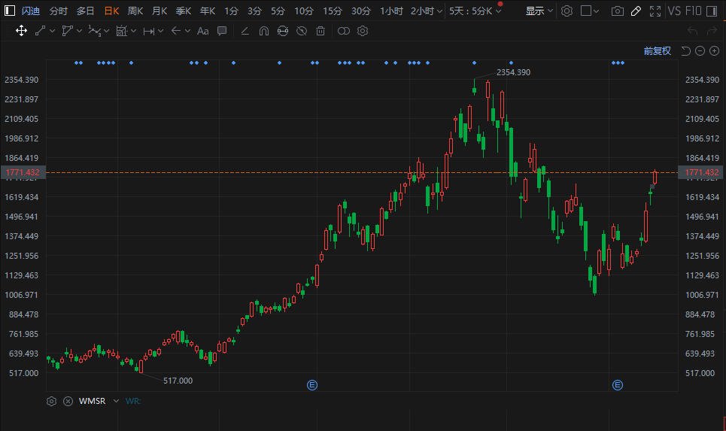Select the 年K period tab
726x431 pixels.
[x=208, y=11]
